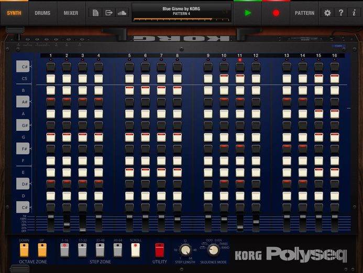This screenshot has height=273, width=363.
Task: Click the SEQUENCE MODE knob
Action: coord(213,250)
